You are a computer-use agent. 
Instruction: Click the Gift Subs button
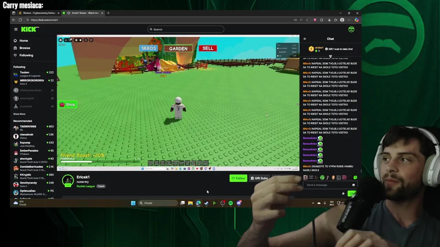coord(259,178)
